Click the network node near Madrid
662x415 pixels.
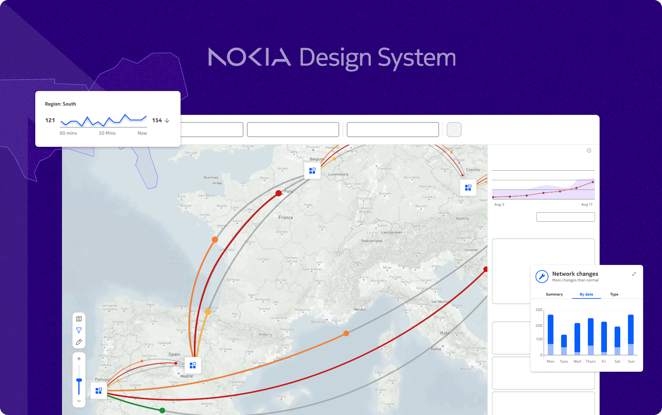[193, 365]
